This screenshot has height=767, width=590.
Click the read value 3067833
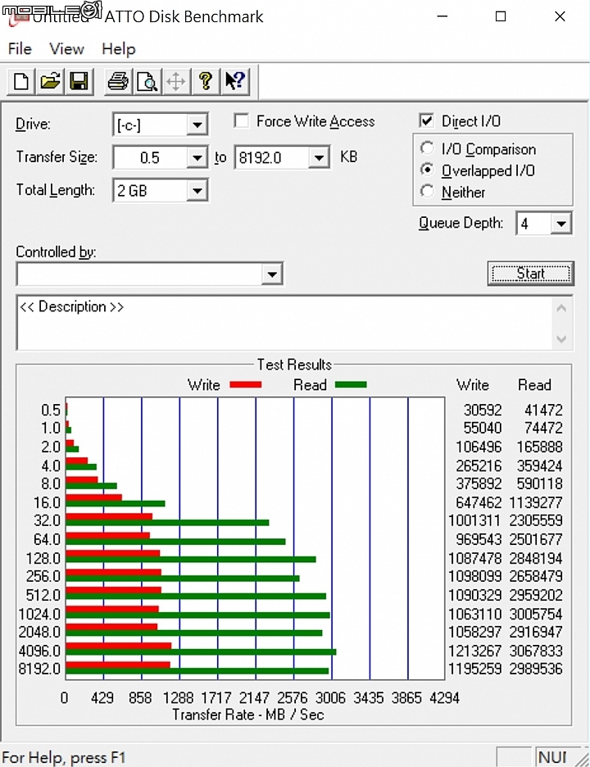pyautogui.click(x=536, y=651)
